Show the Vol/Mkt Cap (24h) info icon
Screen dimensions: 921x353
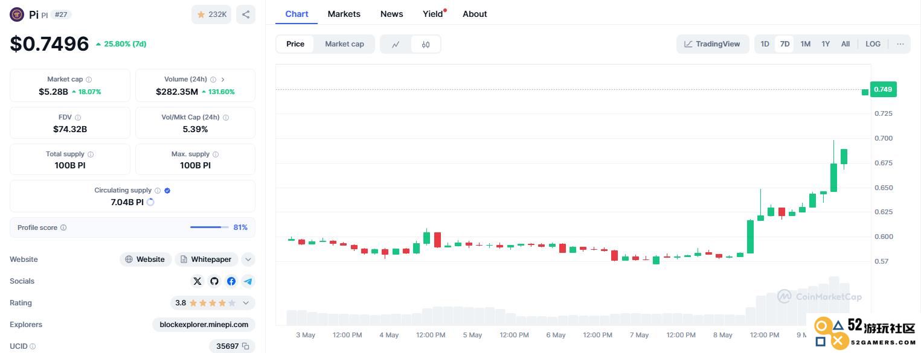click(x=226, y=118)
